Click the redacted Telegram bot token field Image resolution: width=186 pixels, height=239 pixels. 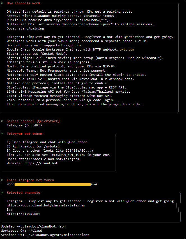coord(52,185)
